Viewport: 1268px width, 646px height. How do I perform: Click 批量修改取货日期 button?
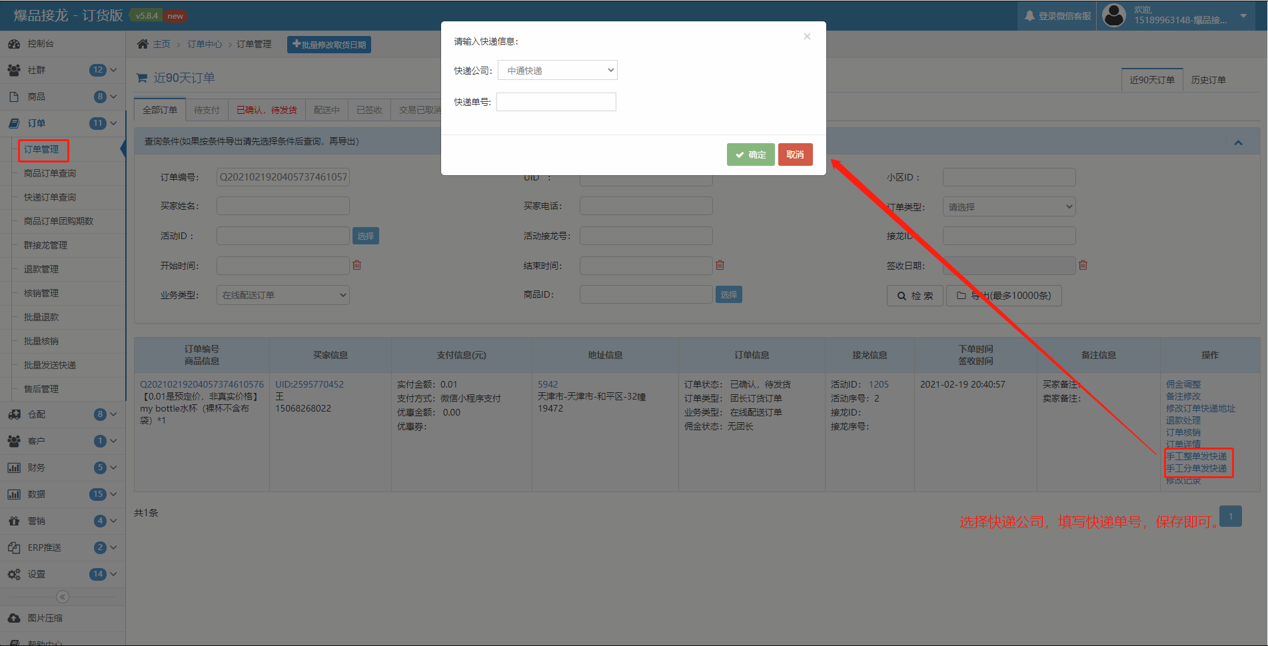(x=329, y=45)
